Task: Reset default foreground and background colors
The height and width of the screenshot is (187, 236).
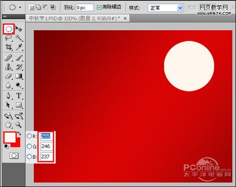Action: coord(6,147)
